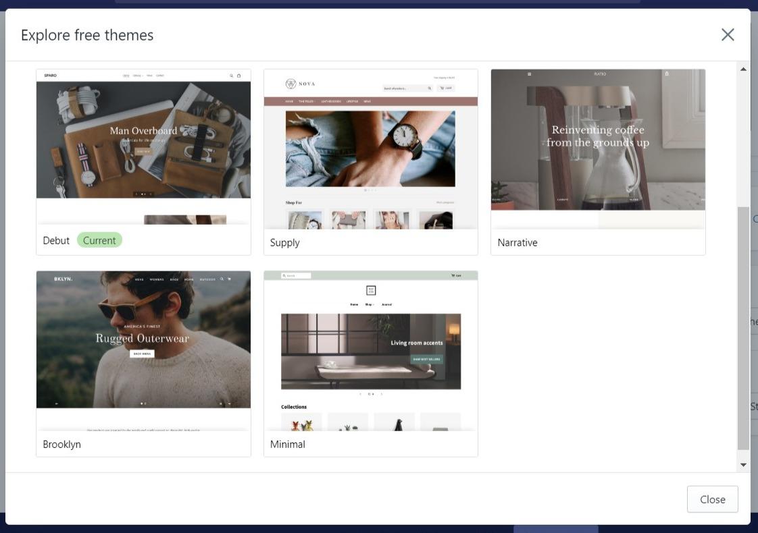Click the scrollbar up arrow
Screen dimensions: 758x533
click(x=744, y=69)
